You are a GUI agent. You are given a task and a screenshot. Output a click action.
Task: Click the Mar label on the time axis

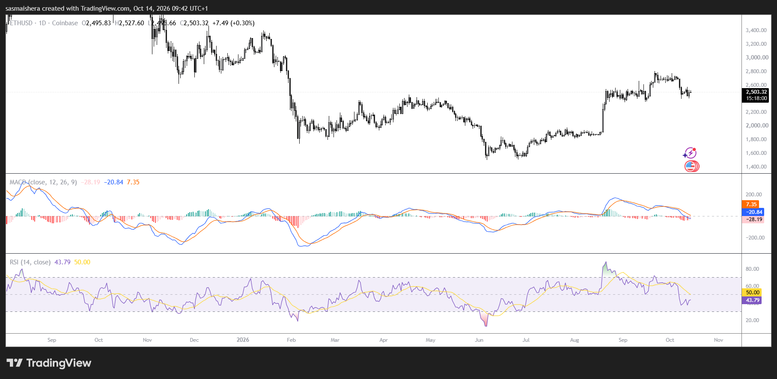coord(335,340)
